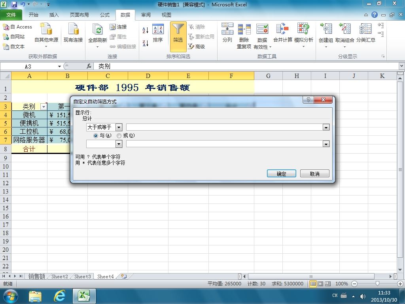This screenshot has height=304, width=405.
Task: Open the second criteria value dropdown
Action: pos(326,144)
